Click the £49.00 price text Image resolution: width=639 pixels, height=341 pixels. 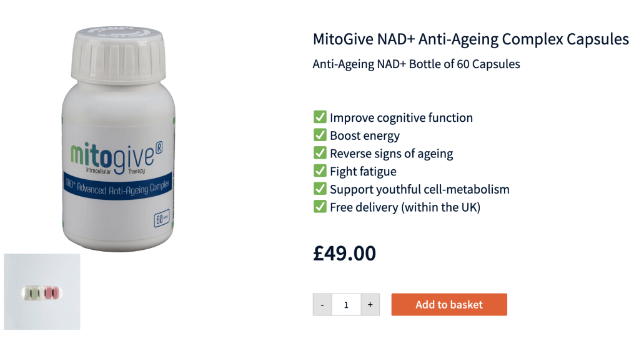pyautogui.click(x=344, y=253)
